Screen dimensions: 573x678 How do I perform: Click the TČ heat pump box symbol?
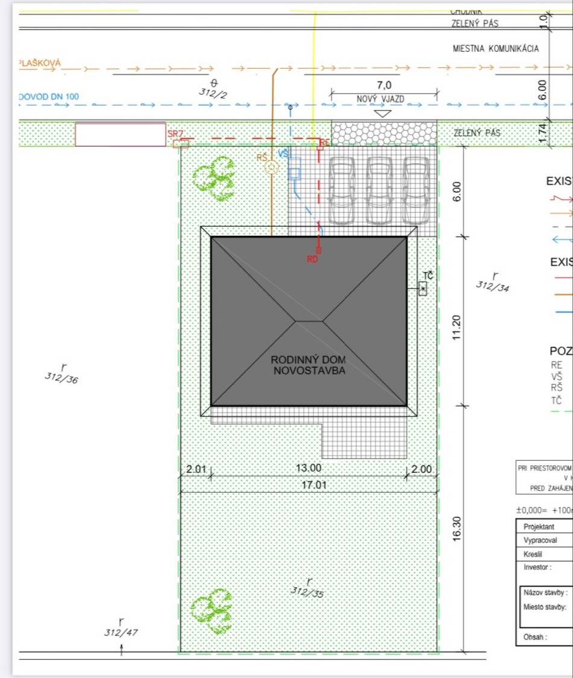[423, 288]
